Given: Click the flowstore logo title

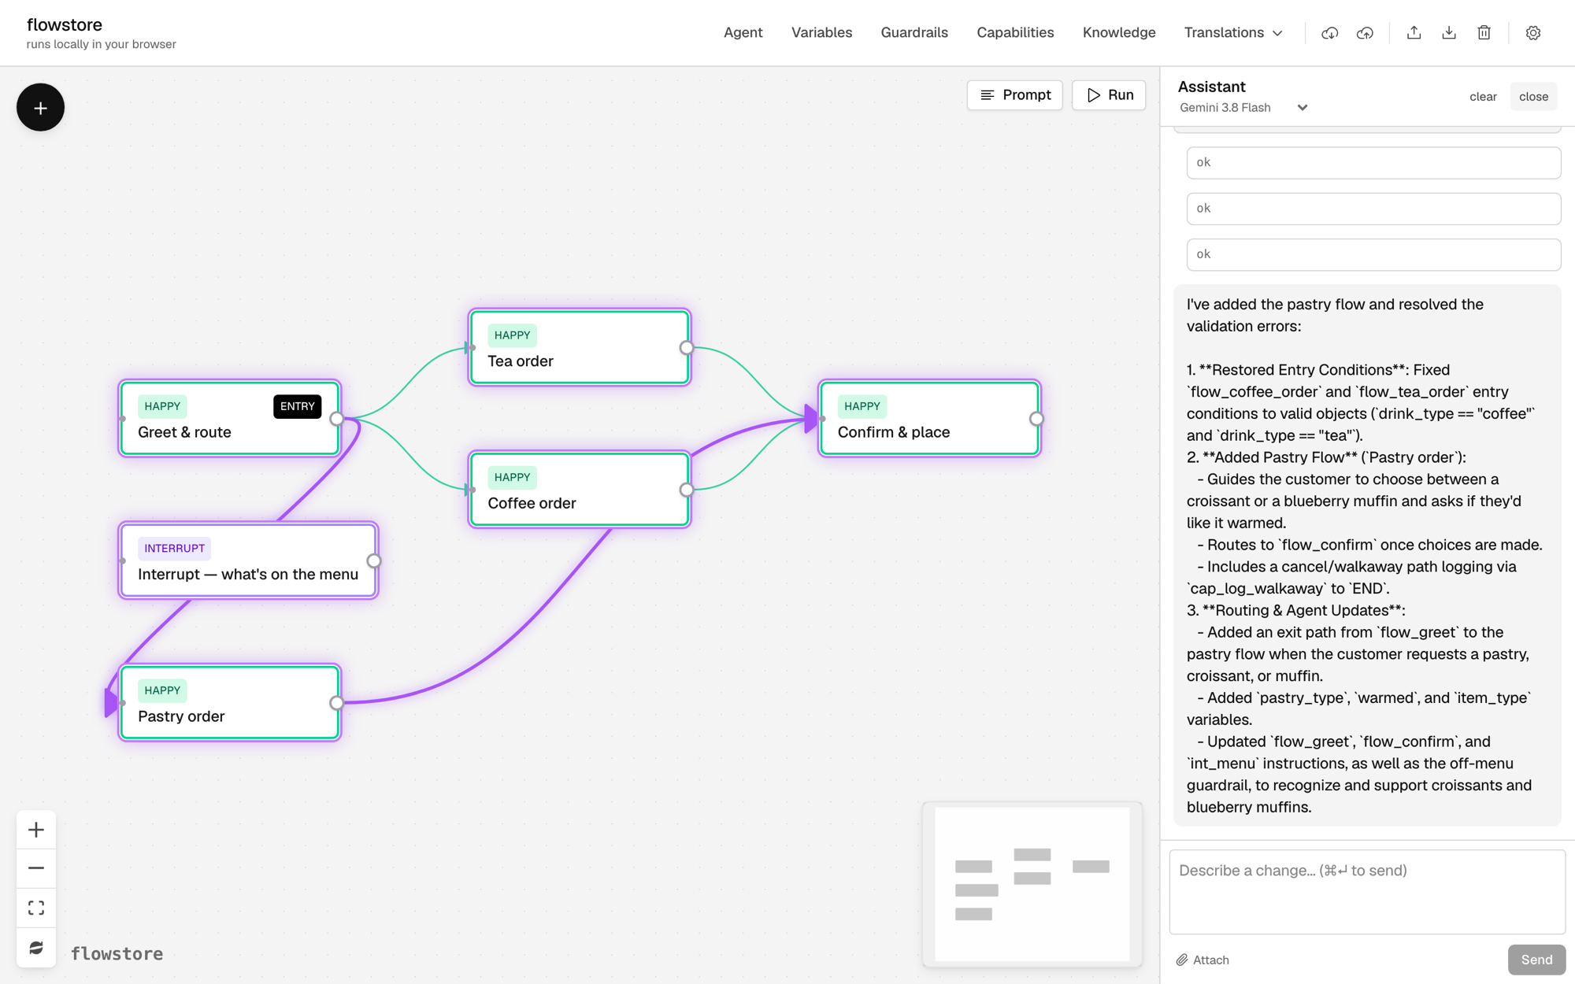Looking at the screenshot, I should coord(65,24).
